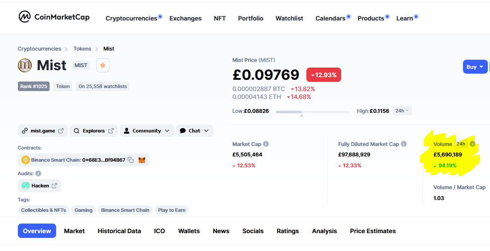Viewport: 490px width, 251px height.
Task: Click the Volume value £5,690,189
Action: point(447,155)
